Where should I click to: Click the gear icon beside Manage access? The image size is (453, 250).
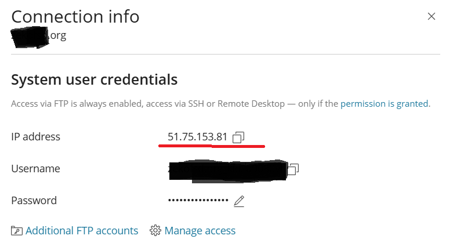[x=155, y=231]
